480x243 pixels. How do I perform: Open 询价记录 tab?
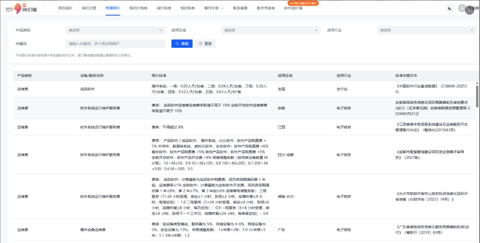(x=89, y=8)
